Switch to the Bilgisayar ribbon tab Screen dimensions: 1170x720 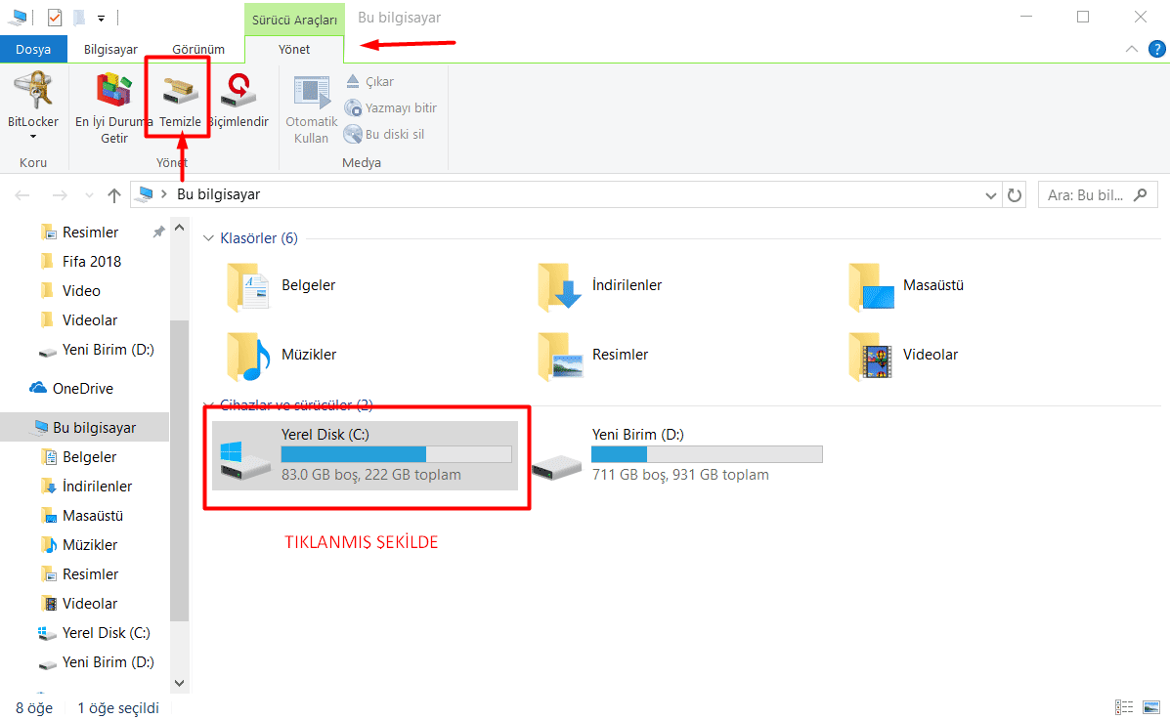110,49
